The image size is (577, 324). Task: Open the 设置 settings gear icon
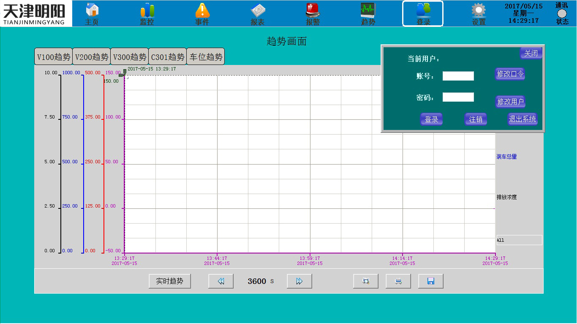[478, 13]
